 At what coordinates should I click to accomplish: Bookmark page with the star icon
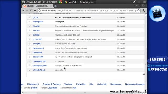138,10
